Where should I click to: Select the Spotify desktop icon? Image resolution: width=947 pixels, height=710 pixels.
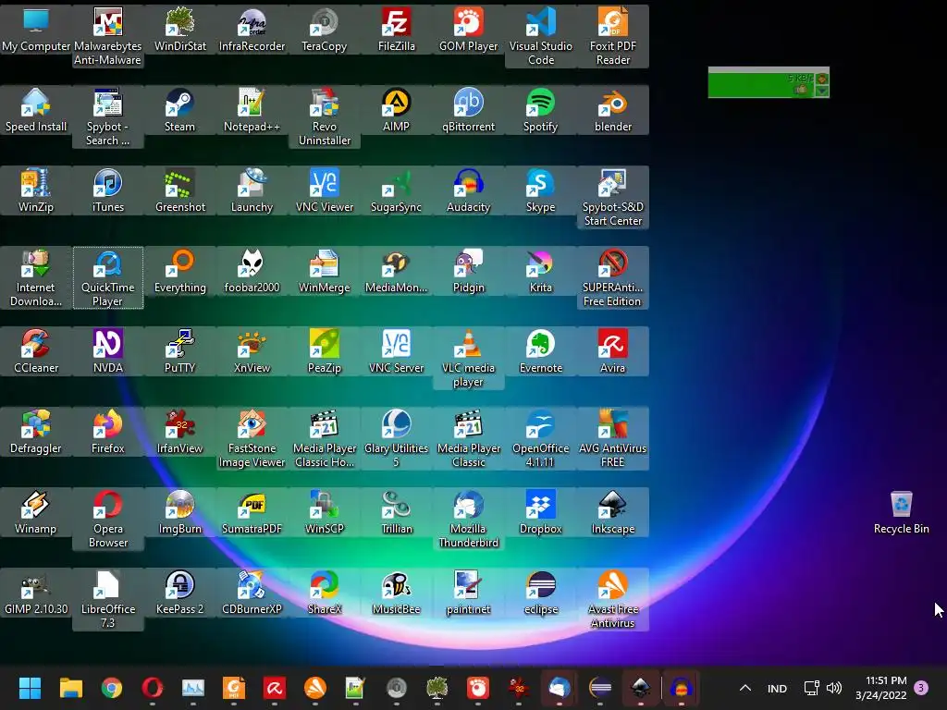pos(540,110)
